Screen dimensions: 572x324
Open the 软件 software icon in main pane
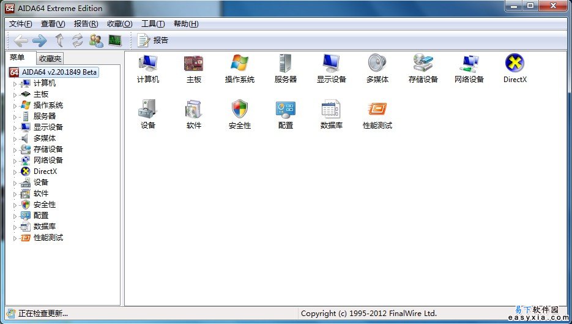tap(194, 109)
